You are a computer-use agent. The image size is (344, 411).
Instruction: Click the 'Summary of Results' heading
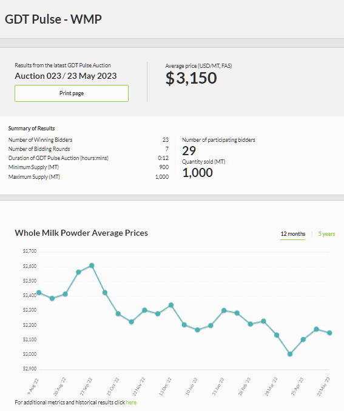pyautogui.click(x=32, y=129)
